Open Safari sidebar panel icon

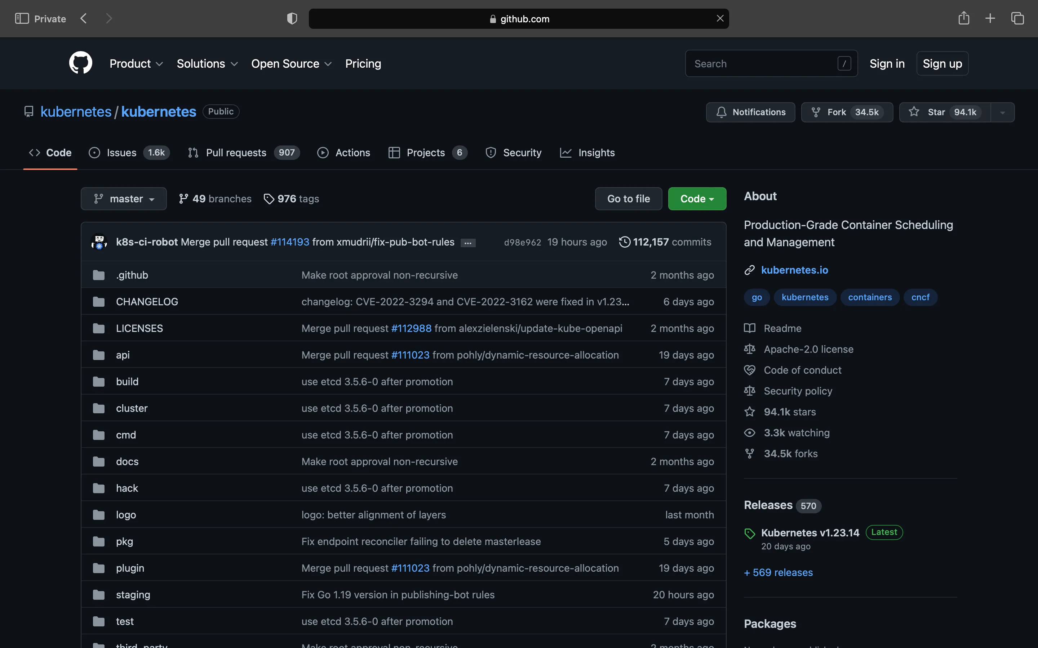tap(22, 18)
